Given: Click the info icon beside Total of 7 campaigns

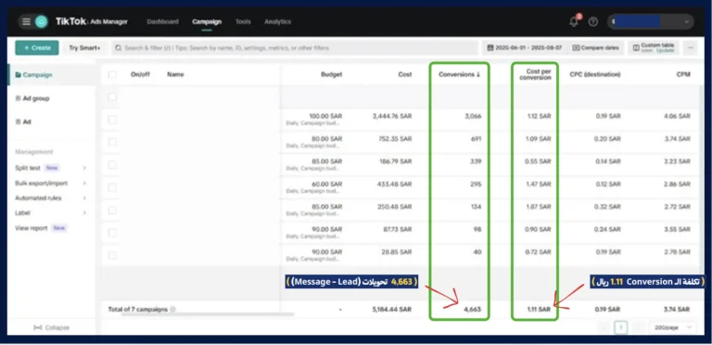Looking at the screenshot, I should click(x=173, y=309).
